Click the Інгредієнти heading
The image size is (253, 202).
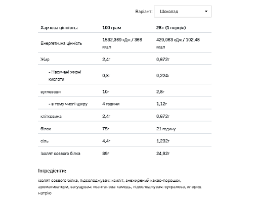click(x=52, y=171)
